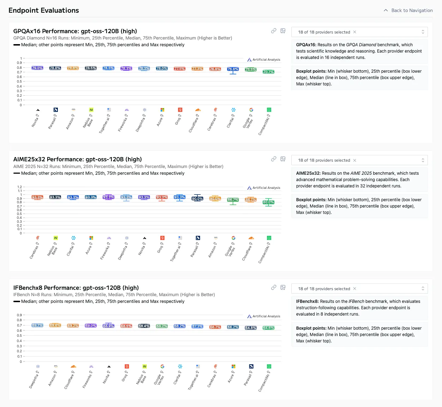This screenshot has height=407, width=442.
Task: Clear the GPQAx16 provider selection with the X
Action: click(x=355, y=32)
